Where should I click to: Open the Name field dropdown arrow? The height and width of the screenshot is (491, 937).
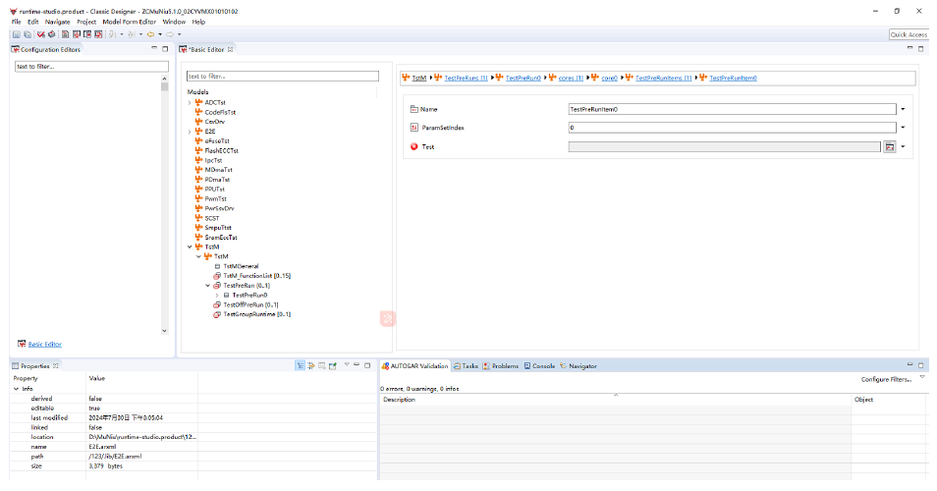(x=903, y=109)
